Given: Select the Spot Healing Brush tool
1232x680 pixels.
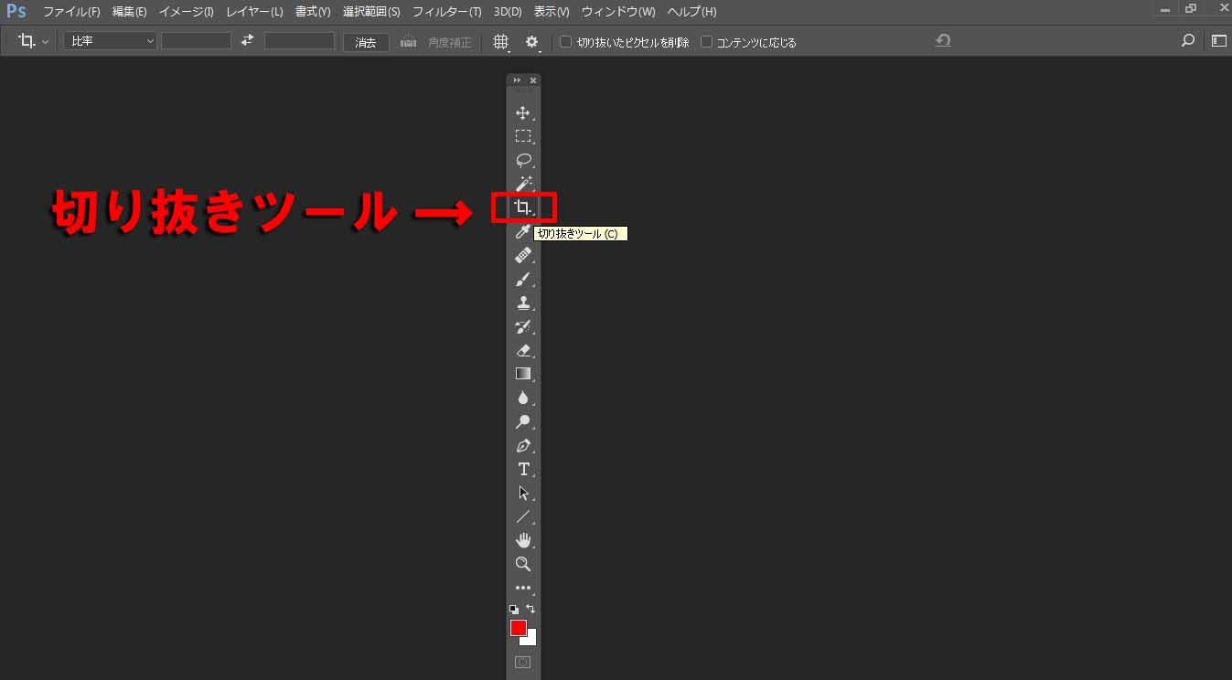Looking at the screenshot, I should pyautogui.click(x=523, y=256).
